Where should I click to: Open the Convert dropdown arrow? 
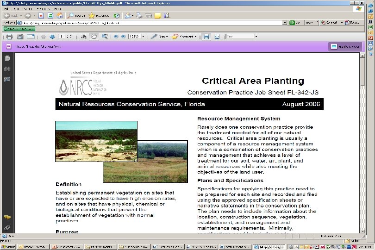(x=342, y=23)
